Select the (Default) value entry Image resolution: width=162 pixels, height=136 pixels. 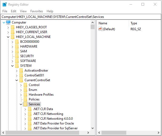point(109,29)
